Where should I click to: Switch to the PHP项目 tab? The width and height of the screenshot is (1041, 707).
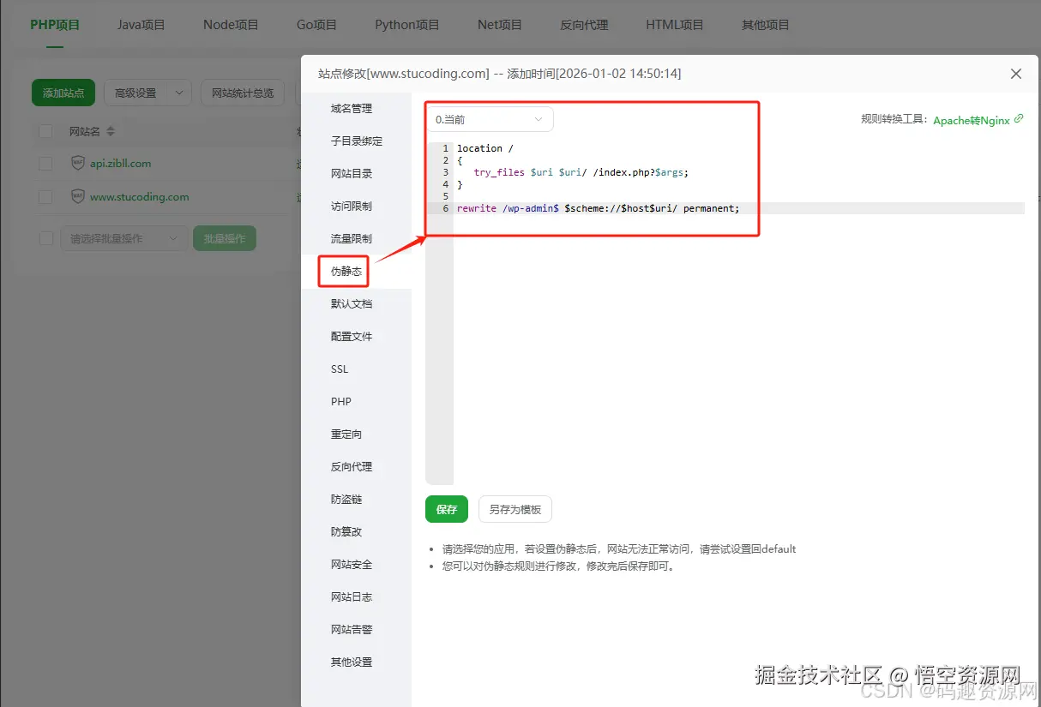click(x=55, y=25)
